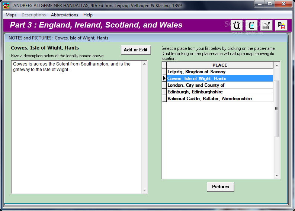Click the save document to disk icon
Screen dimensions: 295x211
coord(281,25)
